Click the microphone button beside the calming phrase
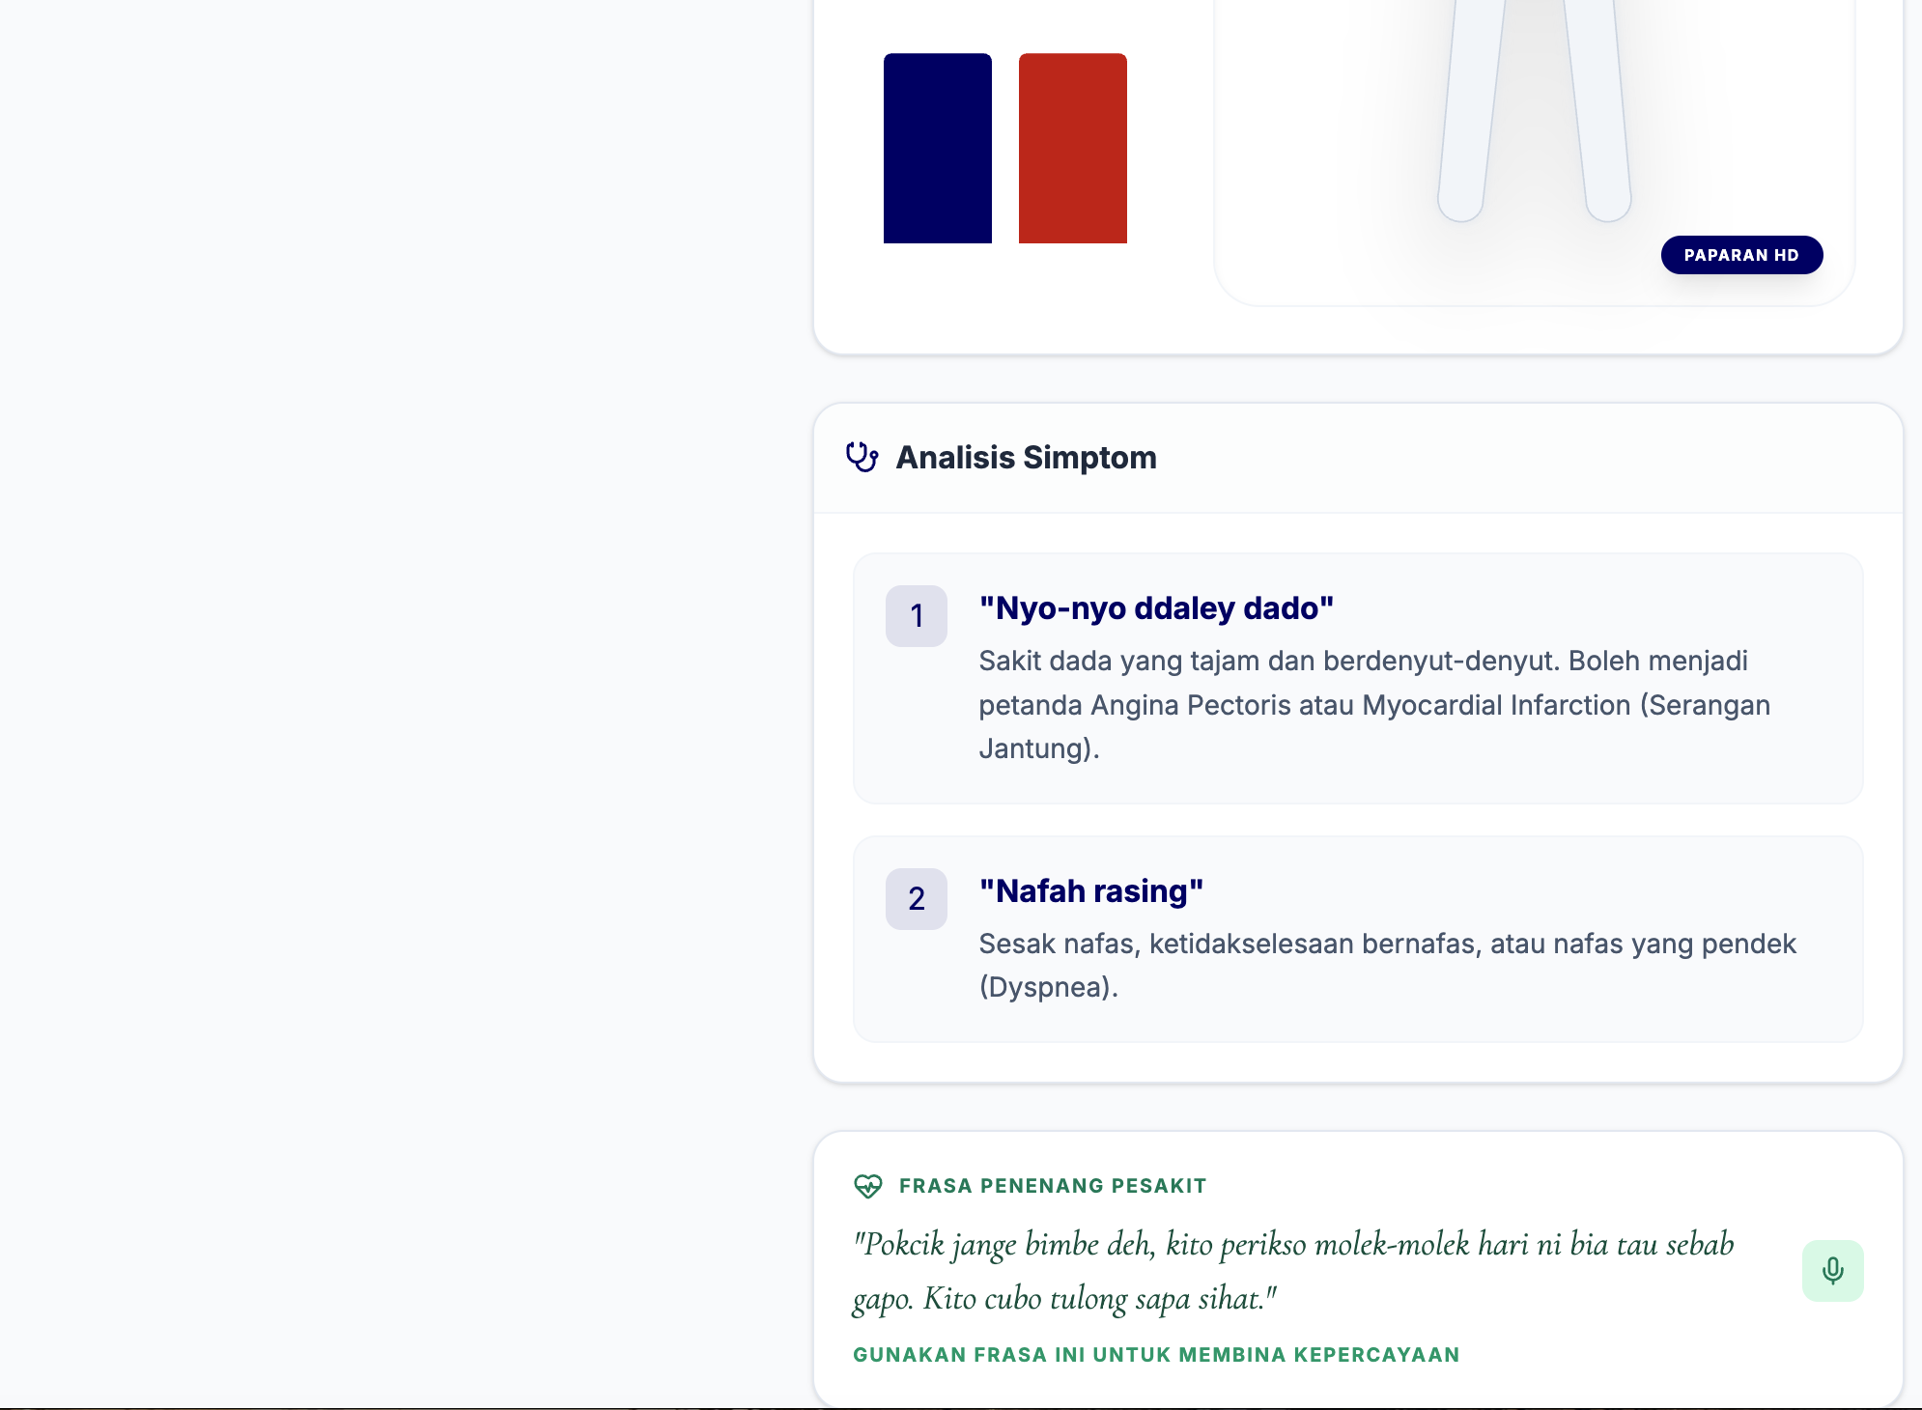1922x1410 pixels. click(1832, 1270)
